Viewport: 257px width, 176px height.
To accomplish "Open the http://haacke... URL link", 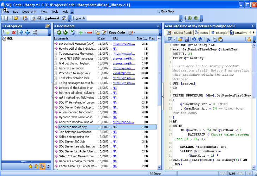I will [123, 122].
